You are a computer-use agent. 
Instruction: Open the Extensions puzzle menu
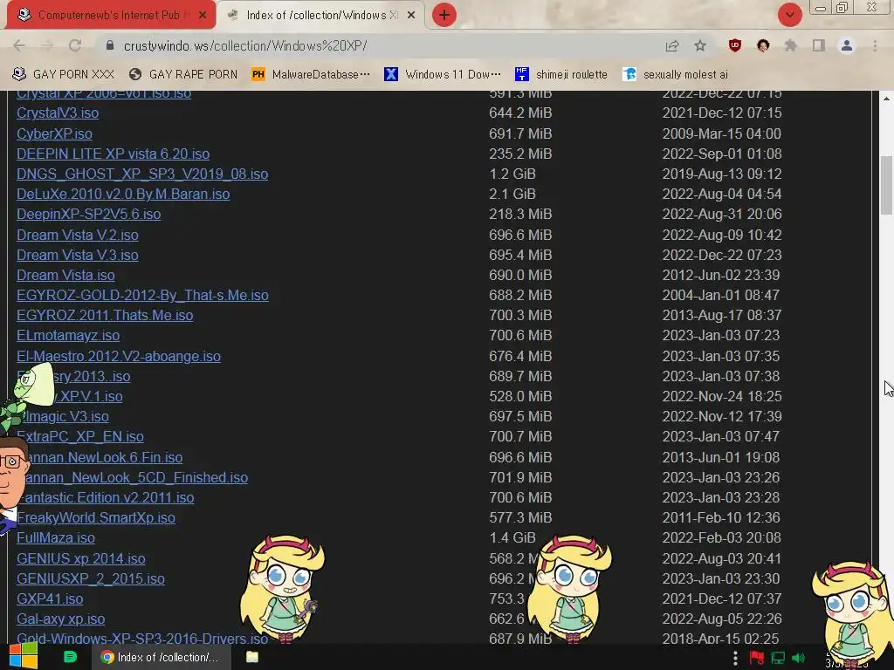click(x=791, y=45)
